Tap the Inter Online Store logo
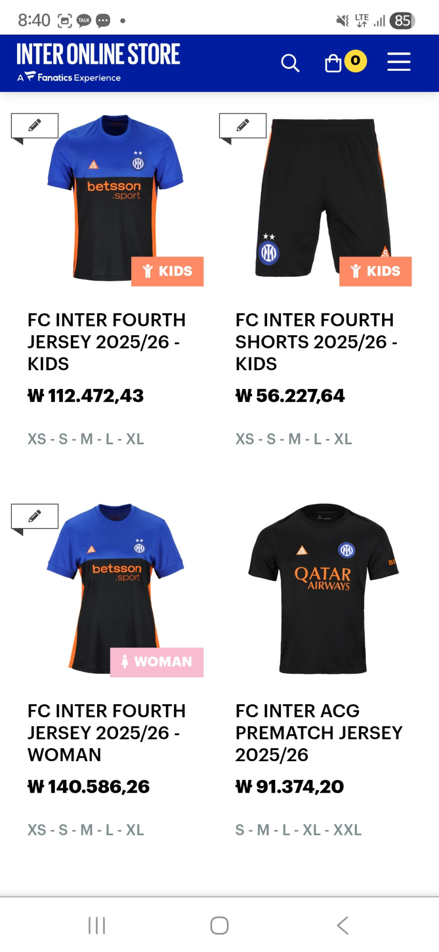 point(98,62)
